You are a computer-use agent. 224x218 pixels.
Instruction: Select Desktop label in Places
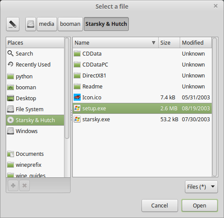pyautogui.click(x=26, y=98)
